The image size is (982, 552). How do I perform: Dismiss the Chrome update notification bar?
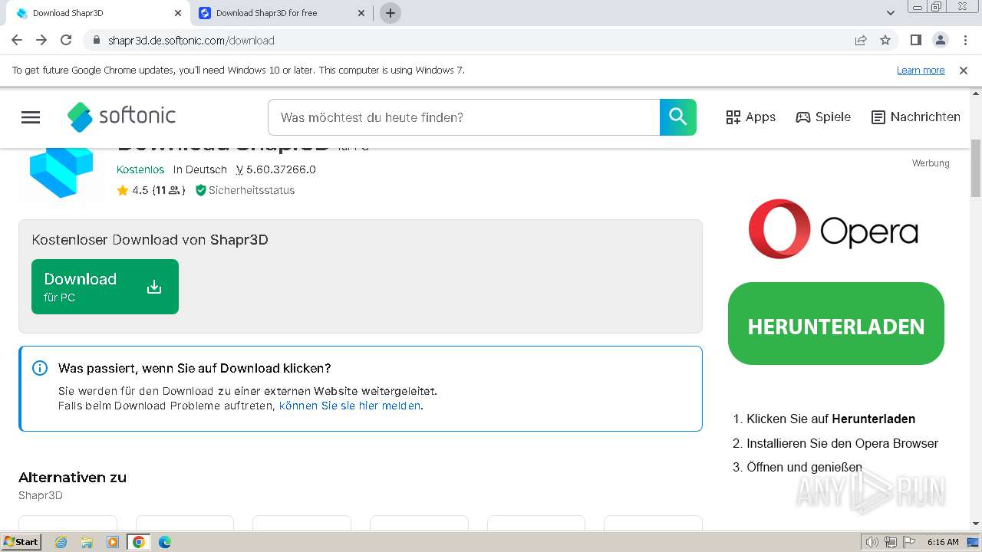[964, 70]
